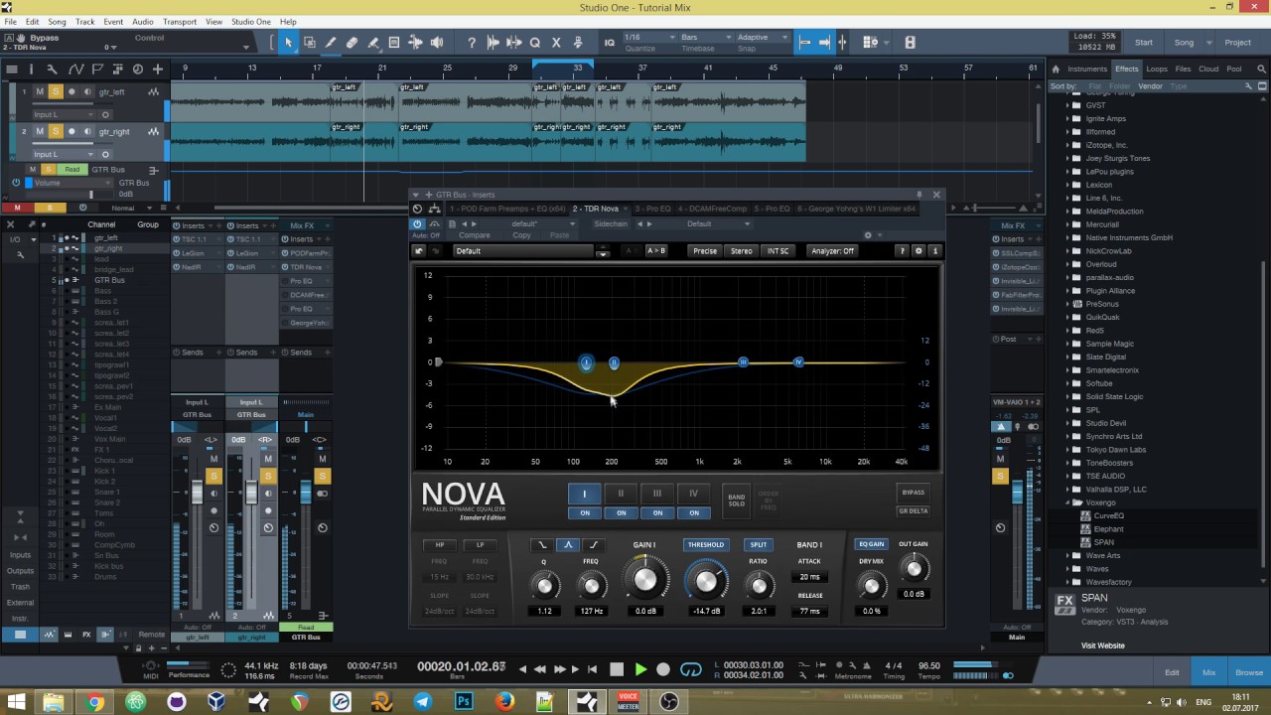Toggle the THRESHOLD button in NOVA
This screenshot has width=1271, height=715.
click(x=705, y=545)
